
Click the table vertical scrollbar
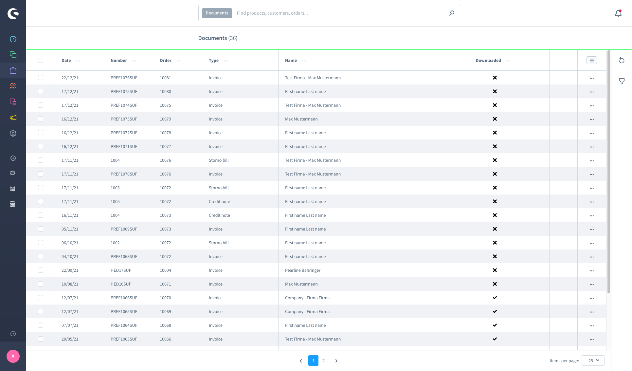click(x=609, y=172)
